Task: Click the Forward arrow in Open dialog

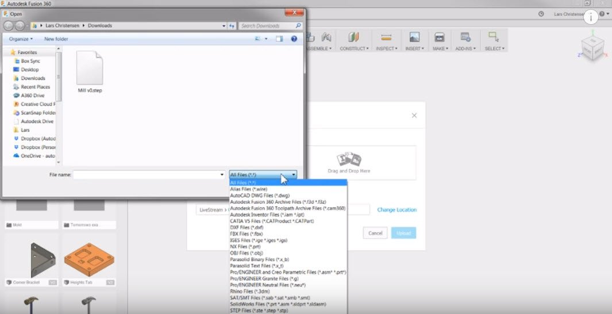Action: tap(20, 26)
